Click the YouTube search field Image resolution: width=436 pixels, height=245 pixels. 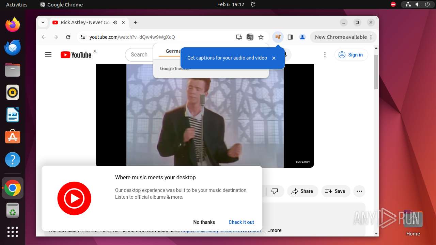[x=139, y=55]
